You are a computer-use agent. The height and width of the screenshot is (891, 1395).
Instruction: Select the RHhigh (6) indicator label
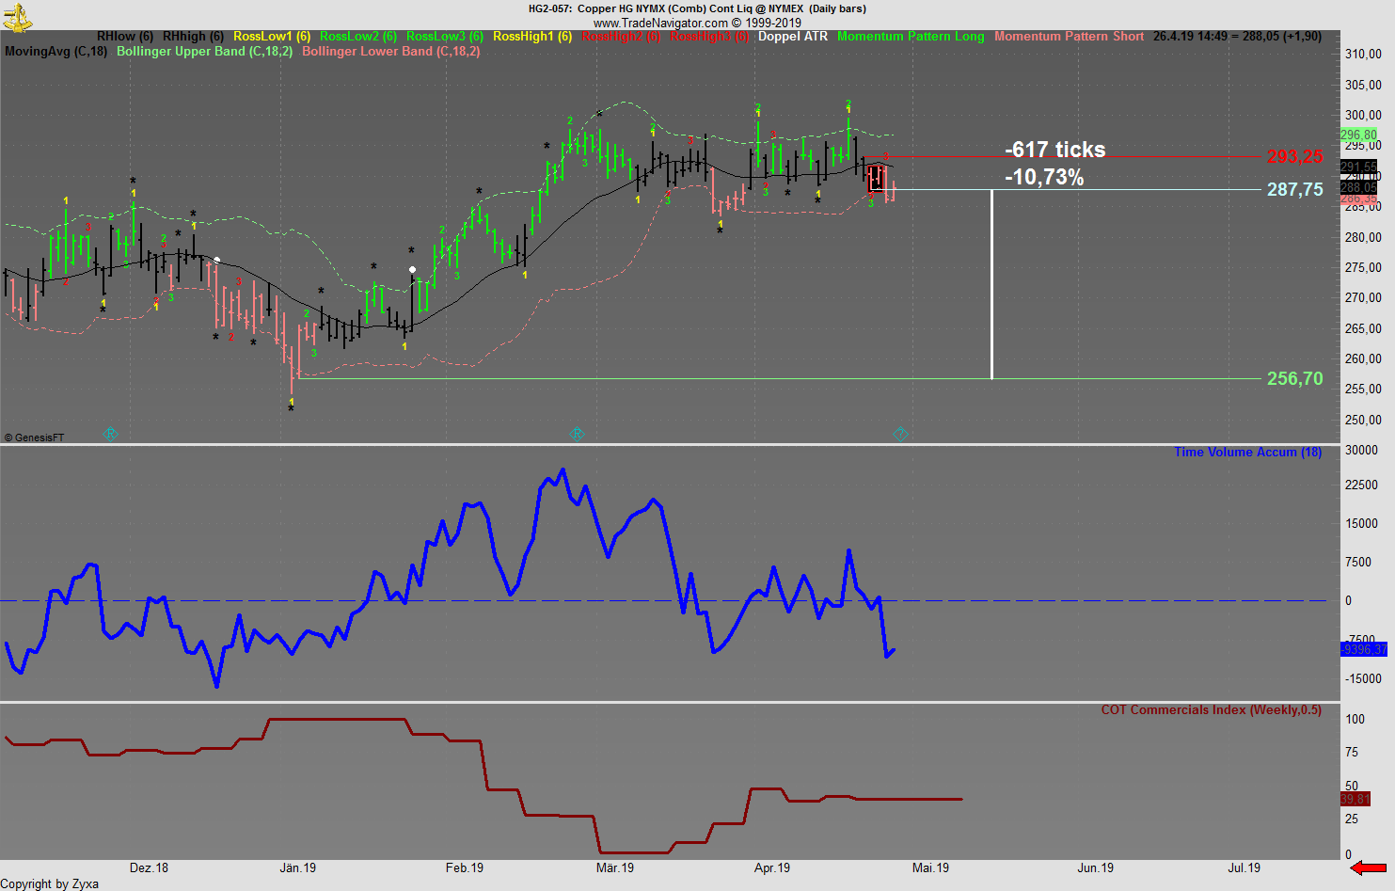[x=193, y=37]
